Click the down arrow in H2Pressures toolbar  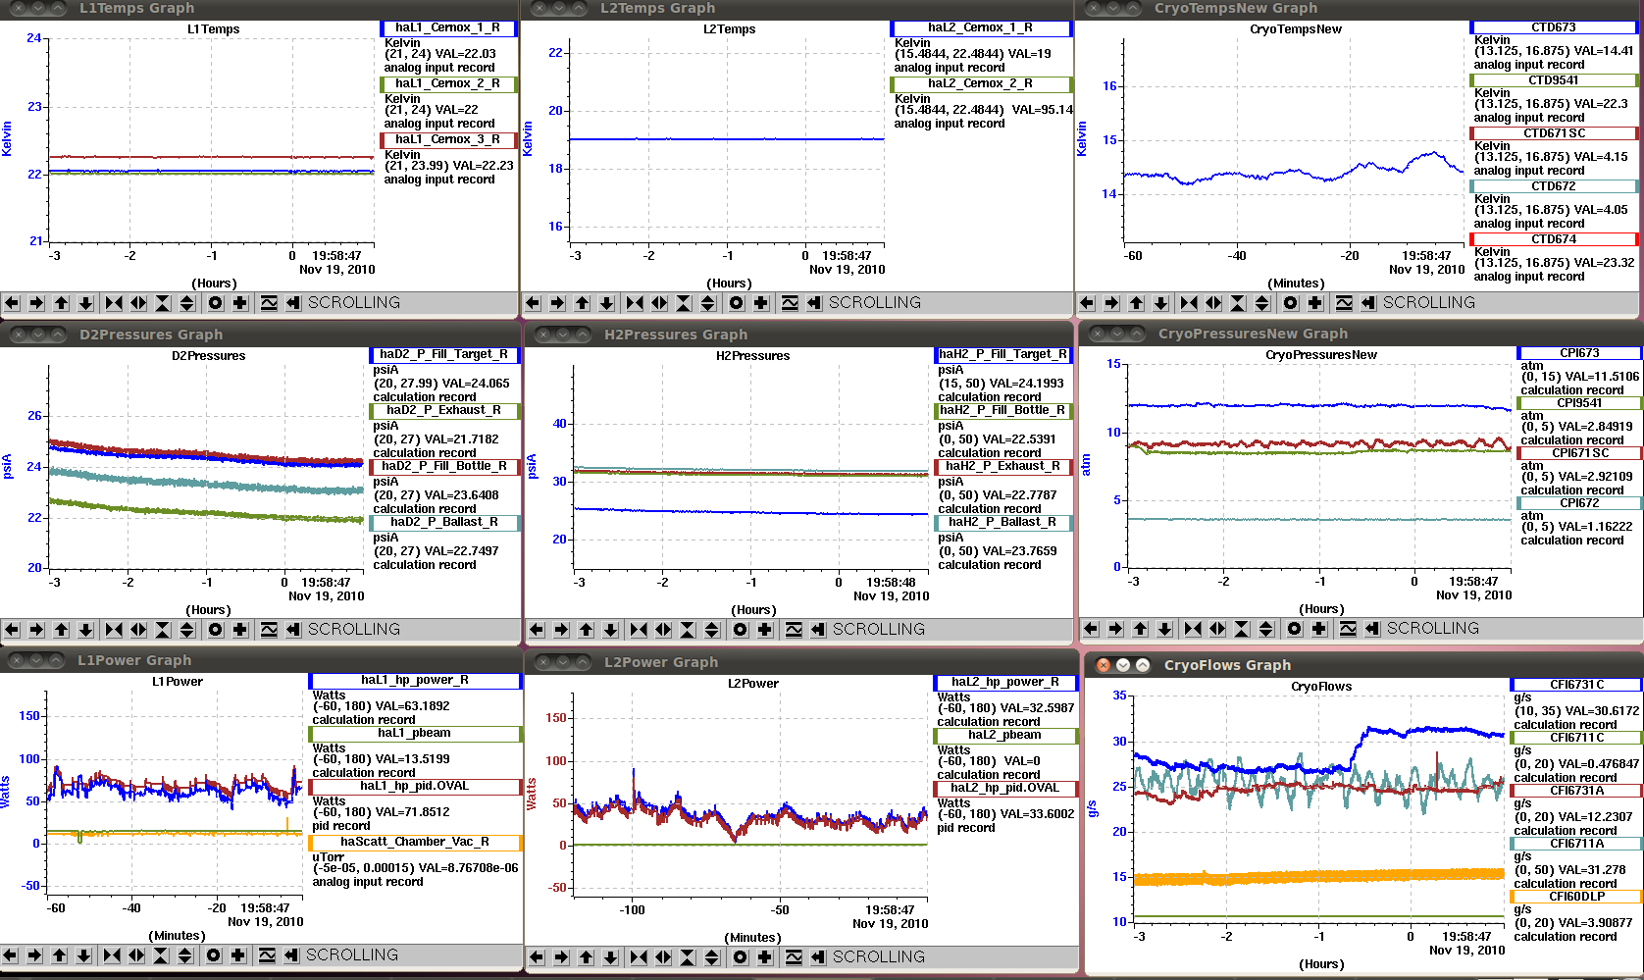[610, 630]
